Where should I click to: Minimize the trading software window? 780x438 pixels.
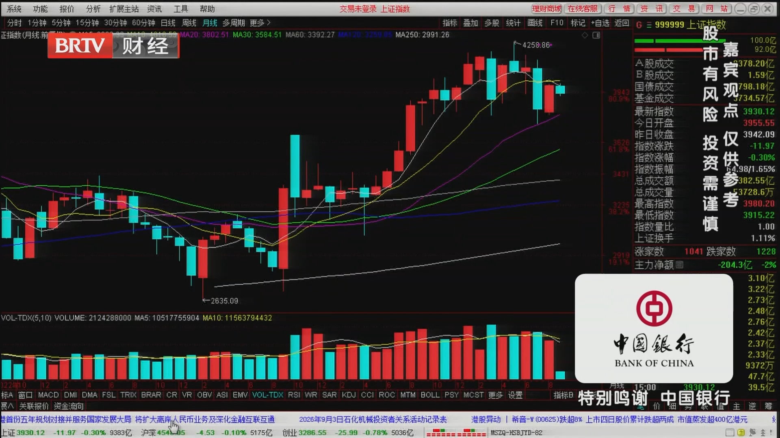[x=741, y=9]
